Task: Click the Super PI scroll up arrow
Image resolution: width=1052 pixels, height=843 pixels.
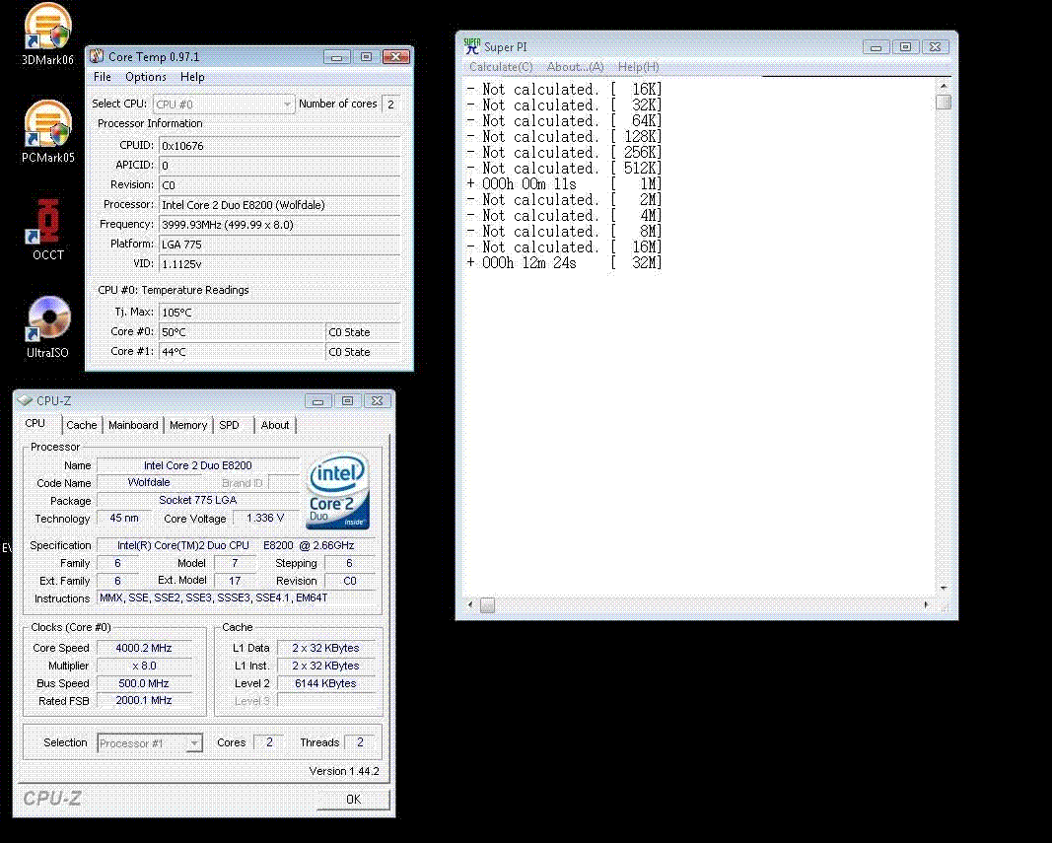Action: click(944, 86)
